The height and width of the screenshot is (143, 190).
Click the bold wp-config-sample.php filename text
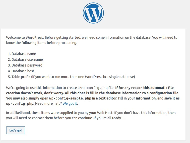pyautogui.click(x=70, y=98)
